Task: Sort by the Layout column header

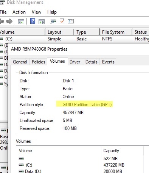Action: coord(59,32)
